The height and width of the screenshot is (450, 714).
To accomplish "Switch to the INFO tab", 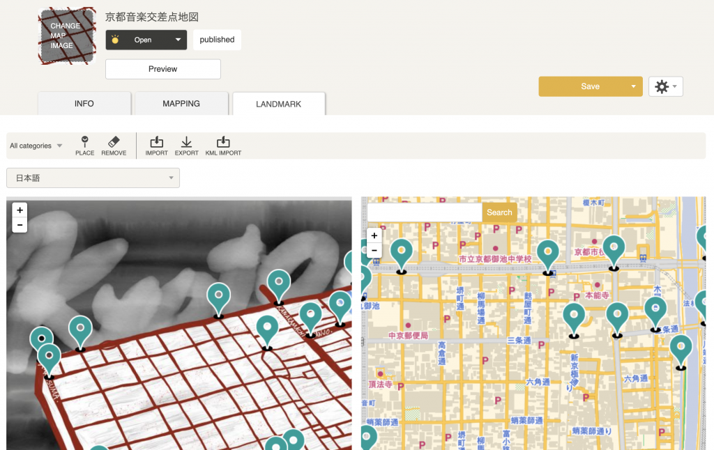I will [x=84, y=103].
